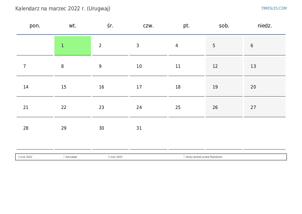Select day 8 in the calendar
The image size is (302, 214).
tap(73, 66)
